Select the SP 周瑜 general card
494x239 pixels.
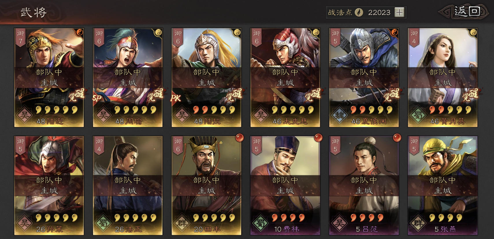[x=128, y=77]
